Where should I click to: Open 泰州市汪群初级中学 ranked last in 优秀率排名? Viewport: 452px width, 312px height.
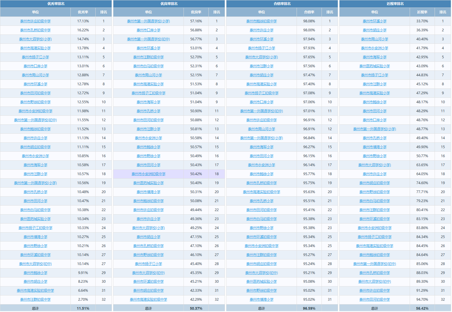tap(35, 300)
